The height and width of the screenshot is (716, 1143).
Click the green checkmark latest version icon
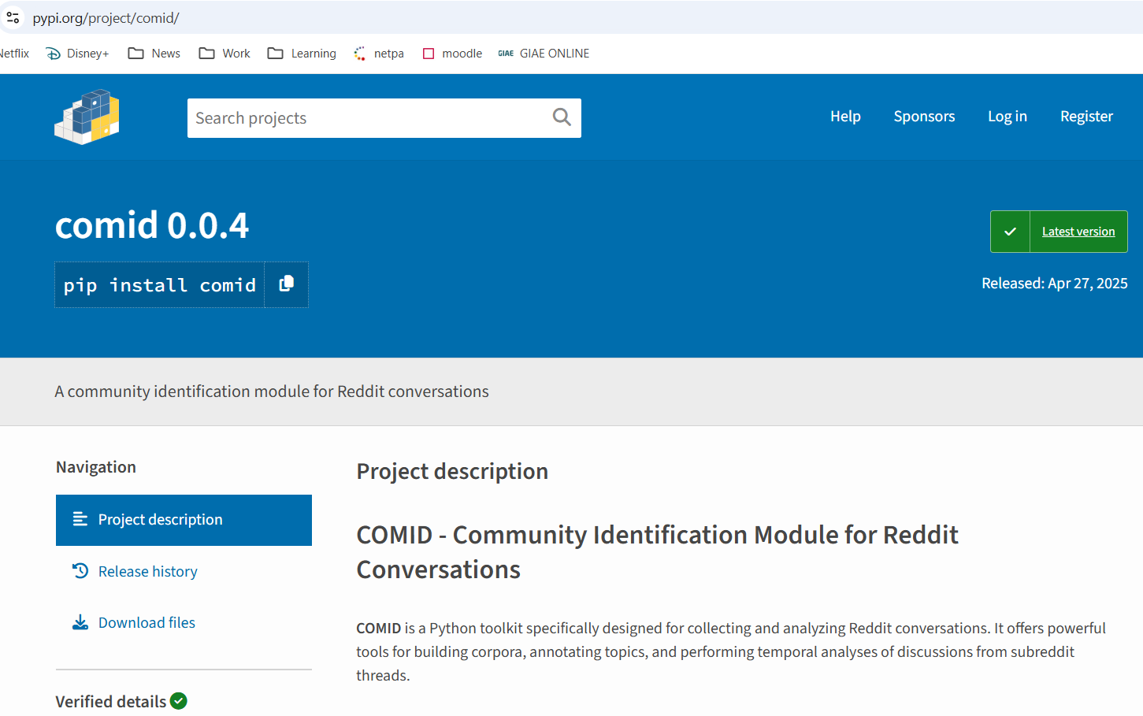[x=1010, y=232]
